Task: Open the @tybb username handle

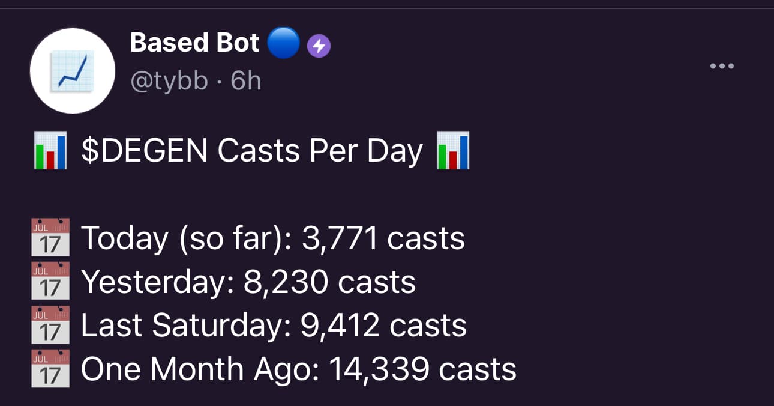Action: click(169, 80)
